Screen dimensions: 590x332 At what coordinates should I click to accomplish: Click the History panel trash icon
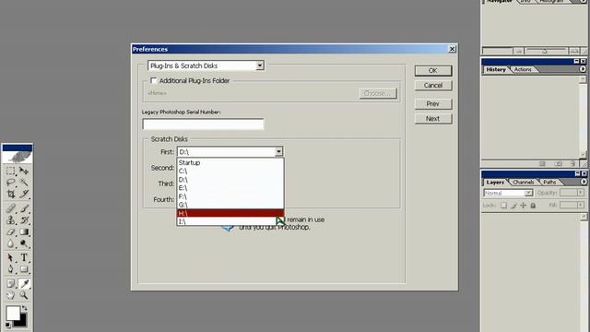point(572,164)
